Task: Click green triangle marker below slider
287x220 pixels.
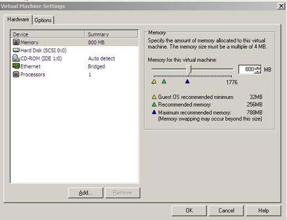Action: tap(164, 82)
